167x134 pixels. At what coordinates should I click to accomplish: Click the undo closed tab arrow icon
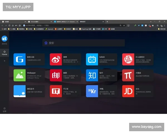point(16,25)
